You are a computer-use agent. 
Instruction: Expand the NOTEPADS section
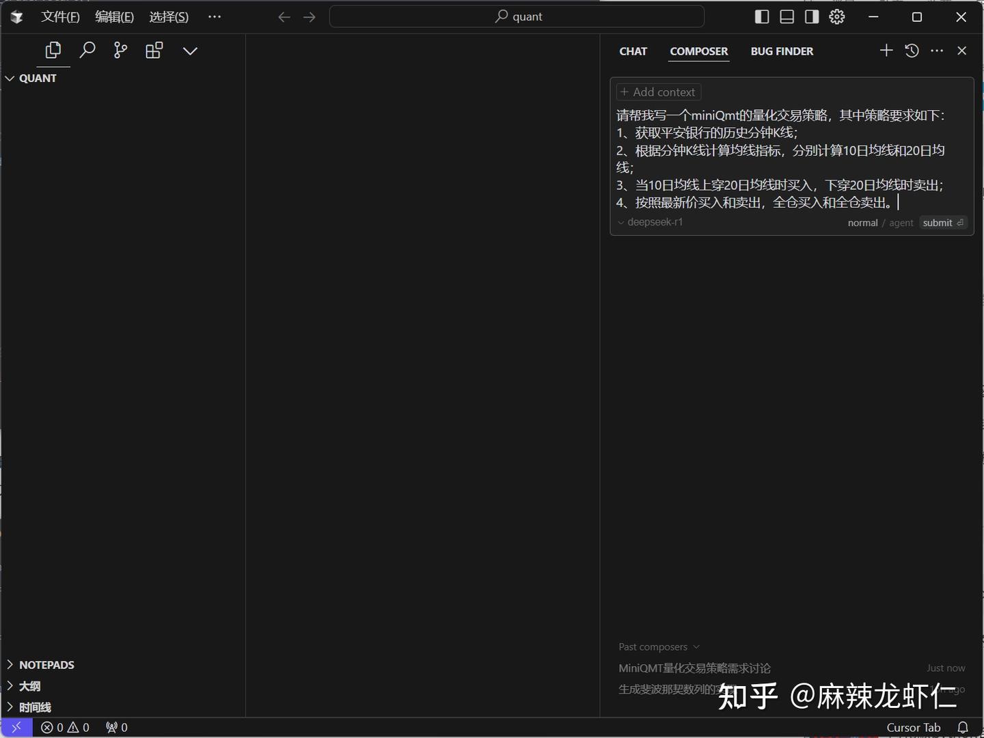[123, 665]
